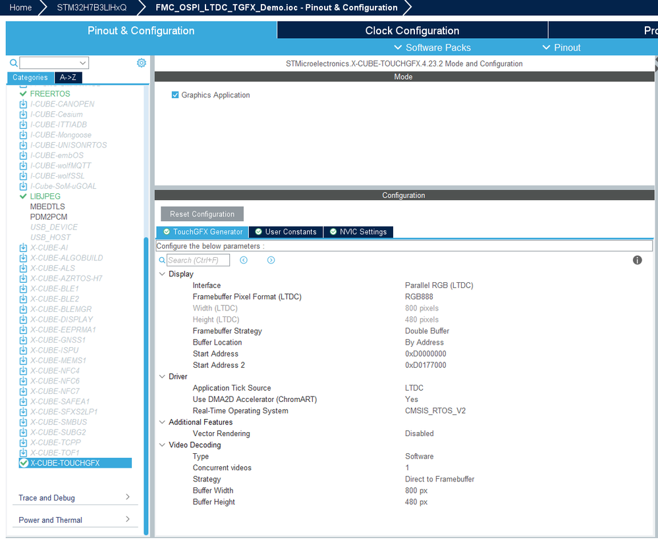Click download icon next to I-CUBE-embOS
Viewport: 658px width, 540px height.
(24, 155)
